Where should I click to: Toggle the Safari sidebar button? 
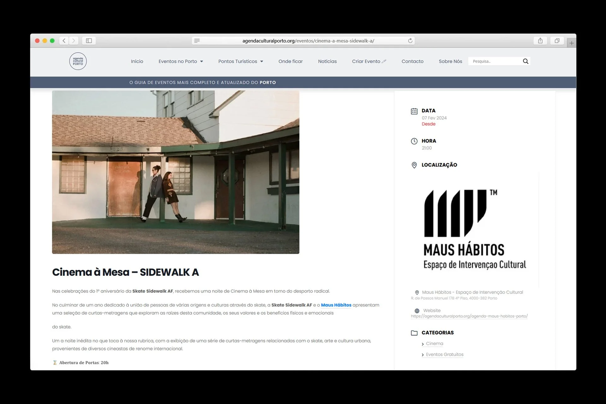[x=89, y=41]
